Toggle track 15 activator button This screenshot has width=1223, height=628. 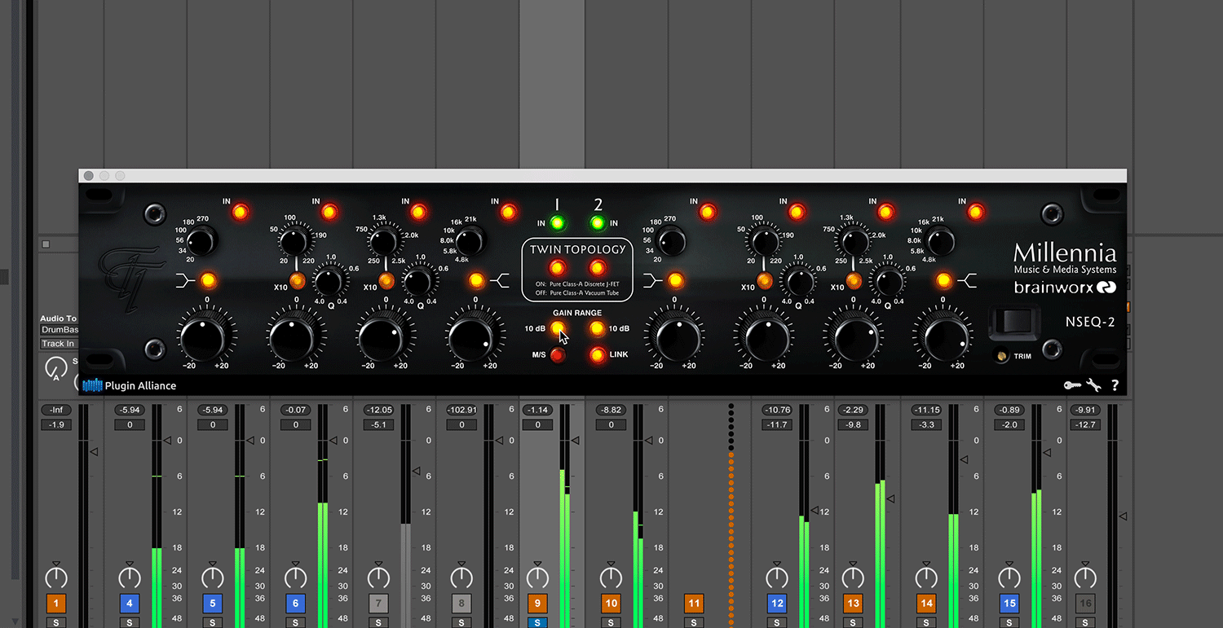point(1009,604)
